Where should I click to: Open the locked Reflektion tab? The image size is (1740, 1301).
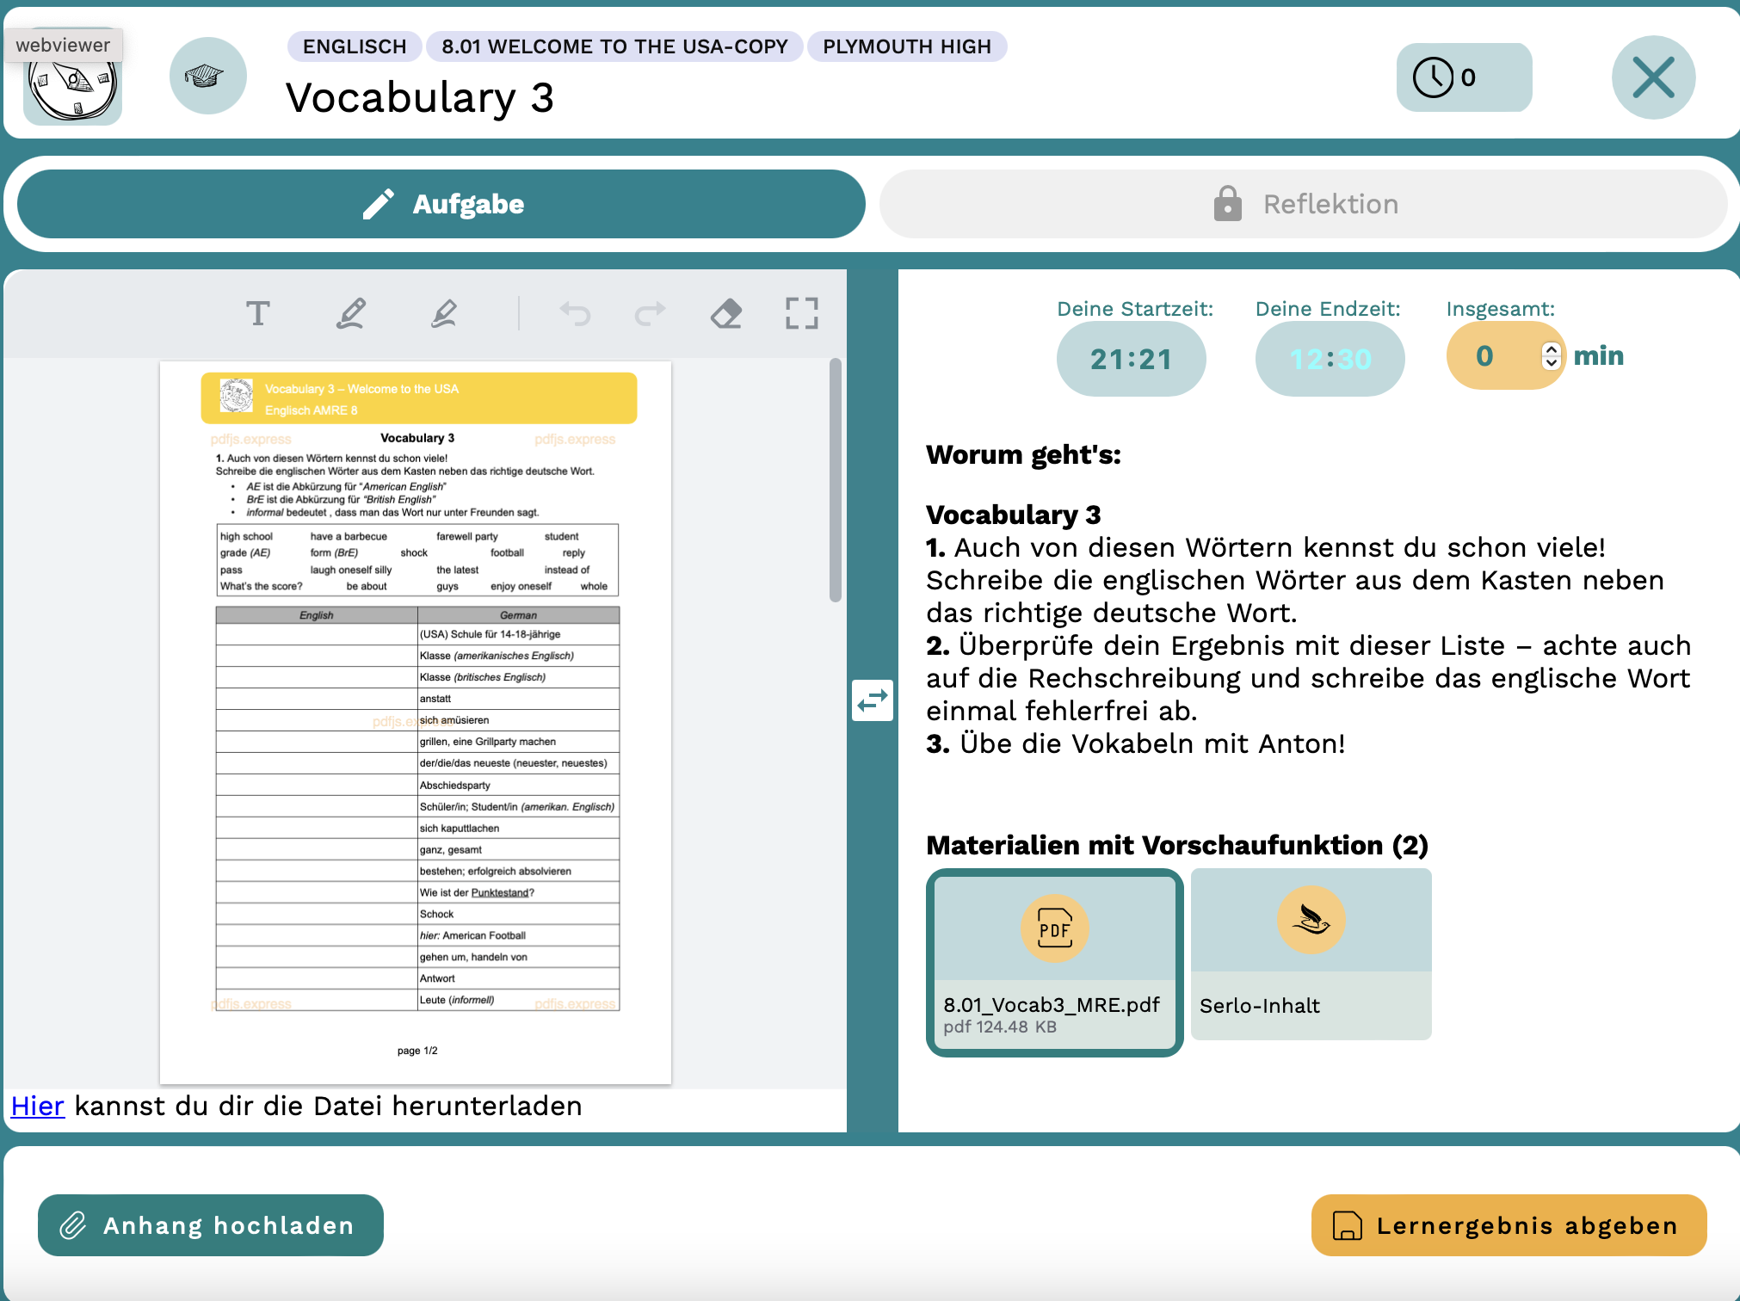[x=1303, y=204]
